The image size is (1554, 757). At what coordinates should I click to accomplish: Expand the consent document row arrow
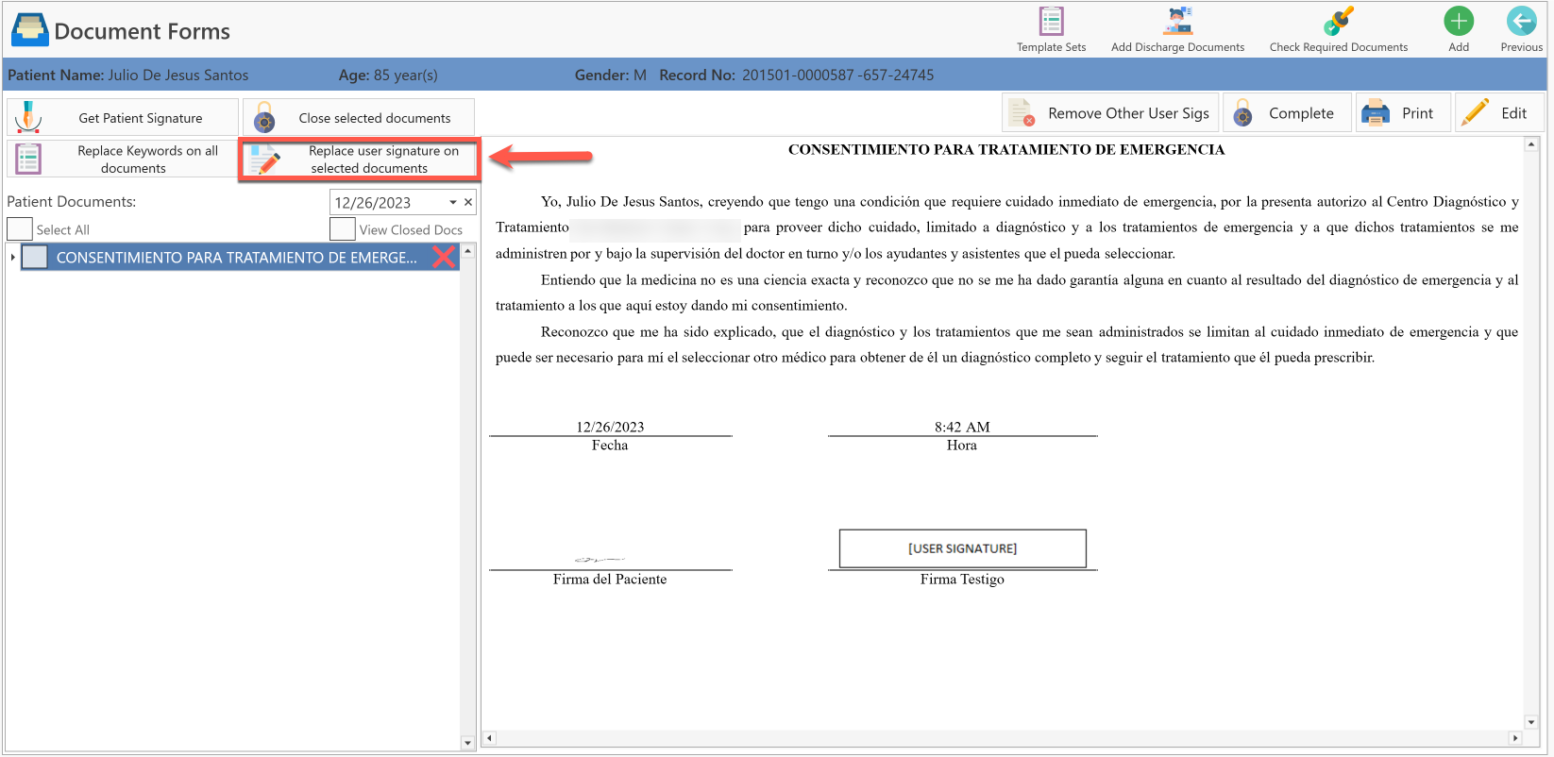pyautogui.click(x=12, y=257)
